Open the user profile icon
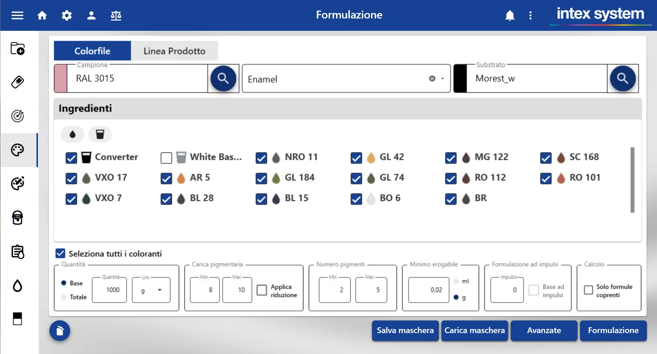Viewport: 657px width, 354px height. point(91,16)
